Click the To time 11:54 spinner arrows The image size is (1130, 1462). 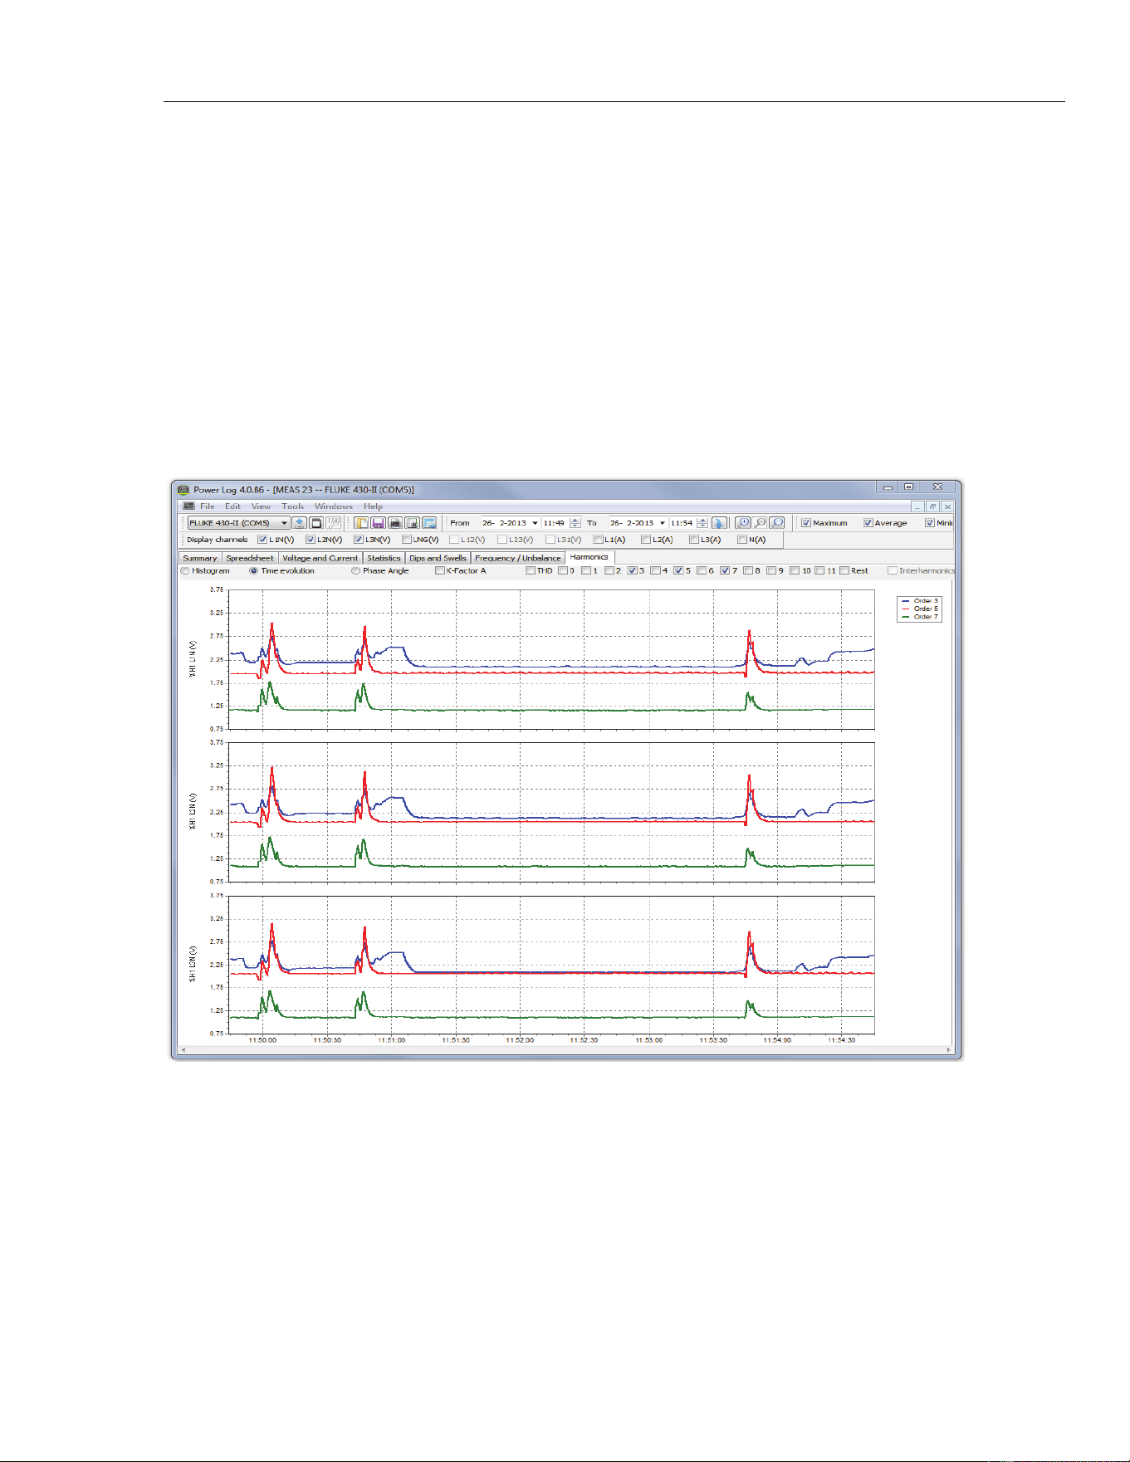pos(702,523)
